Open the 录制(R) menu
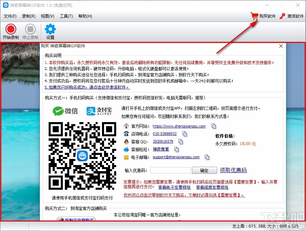 pos(28,16)
